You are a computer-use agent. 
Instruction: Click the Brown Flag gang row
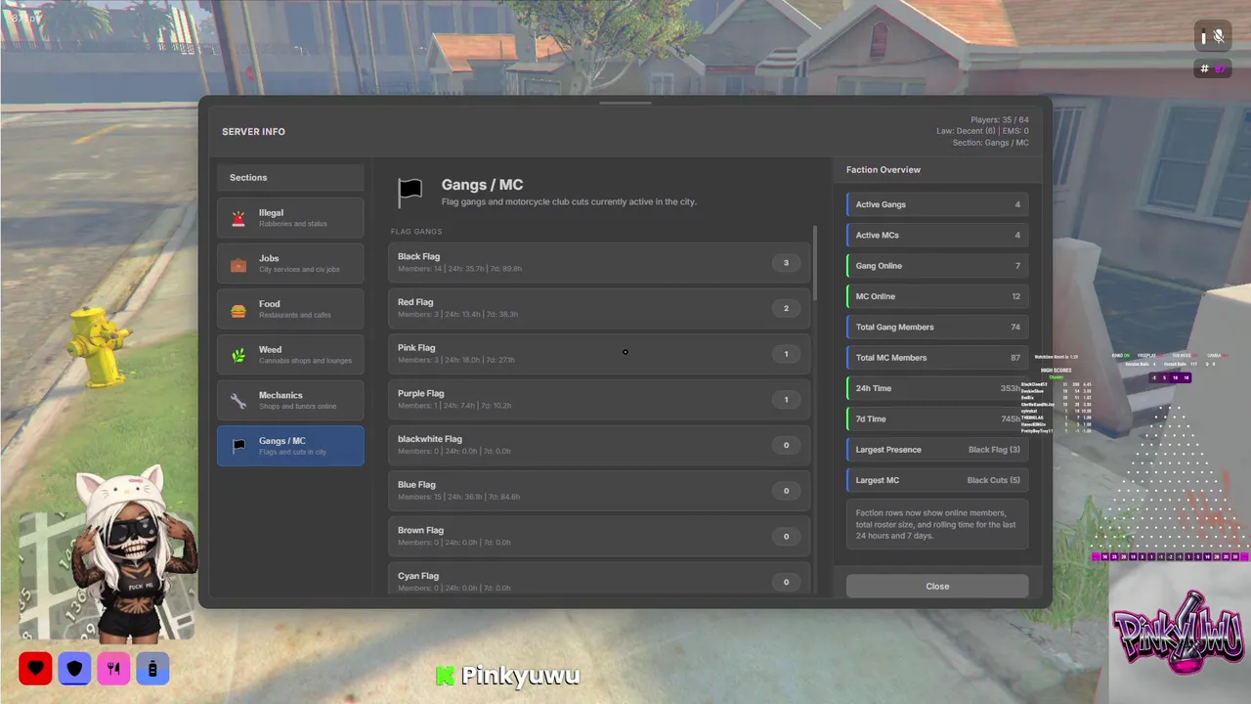pos(599,536)
